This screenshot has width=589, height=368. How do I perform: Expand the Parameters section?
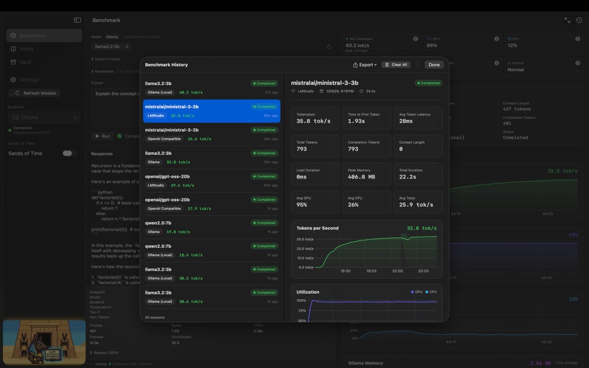point(102,71)
